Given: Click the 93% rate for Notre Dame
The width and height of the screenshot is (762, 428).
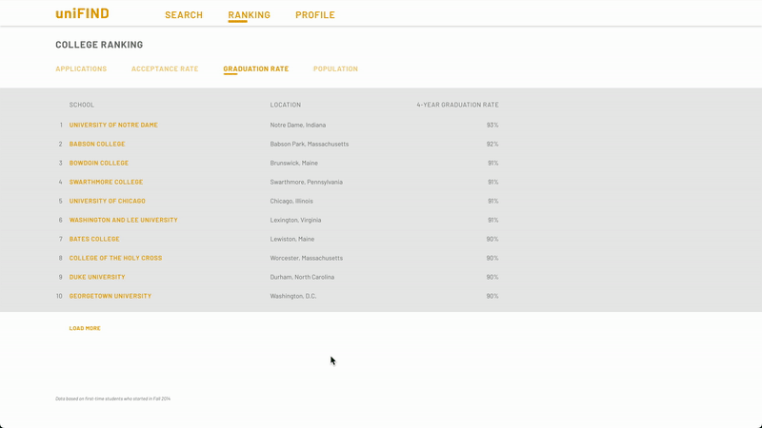Looking at the screenshot, I should [x=492, y=125].
